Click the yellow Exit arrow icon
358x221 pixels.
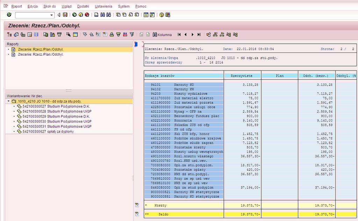pyautogui.click(x=81, y=15)
